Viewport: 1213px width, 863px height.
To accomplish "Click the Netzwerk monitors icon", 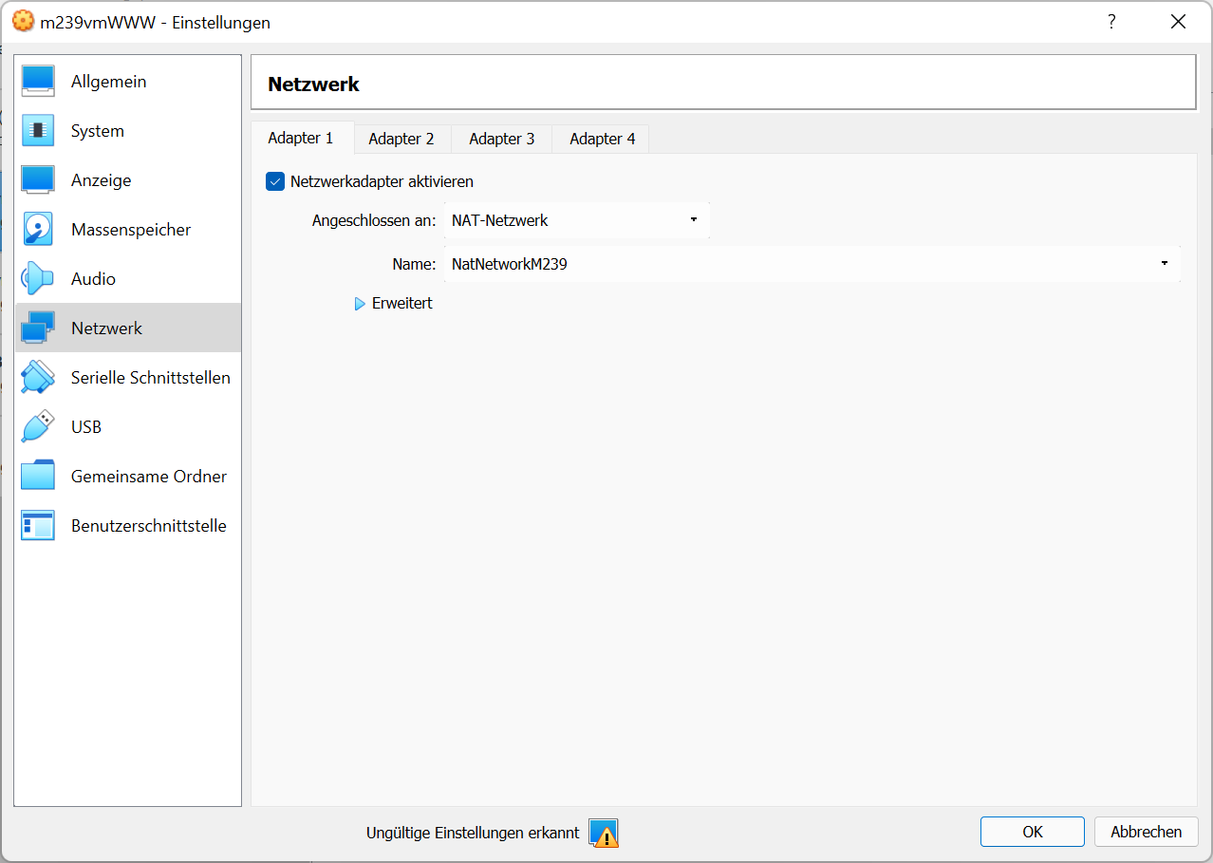I will [38, 328].
